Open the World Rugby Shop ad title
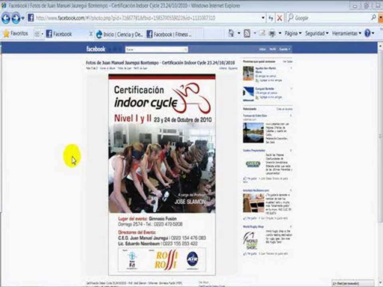 (253, 227)
